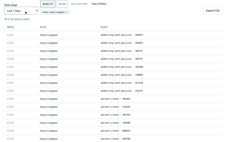The width and height of the screenshot is (227, 142).
Task: Click Avery Lindgren in the 462AD0 row
Action: [49, 67]
